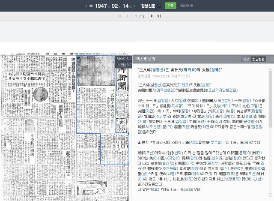Image resolution: width=274 pixels, height=201 pixels.
Task: Click the text panel scrollbar up arrow
Action: [271, 69]
